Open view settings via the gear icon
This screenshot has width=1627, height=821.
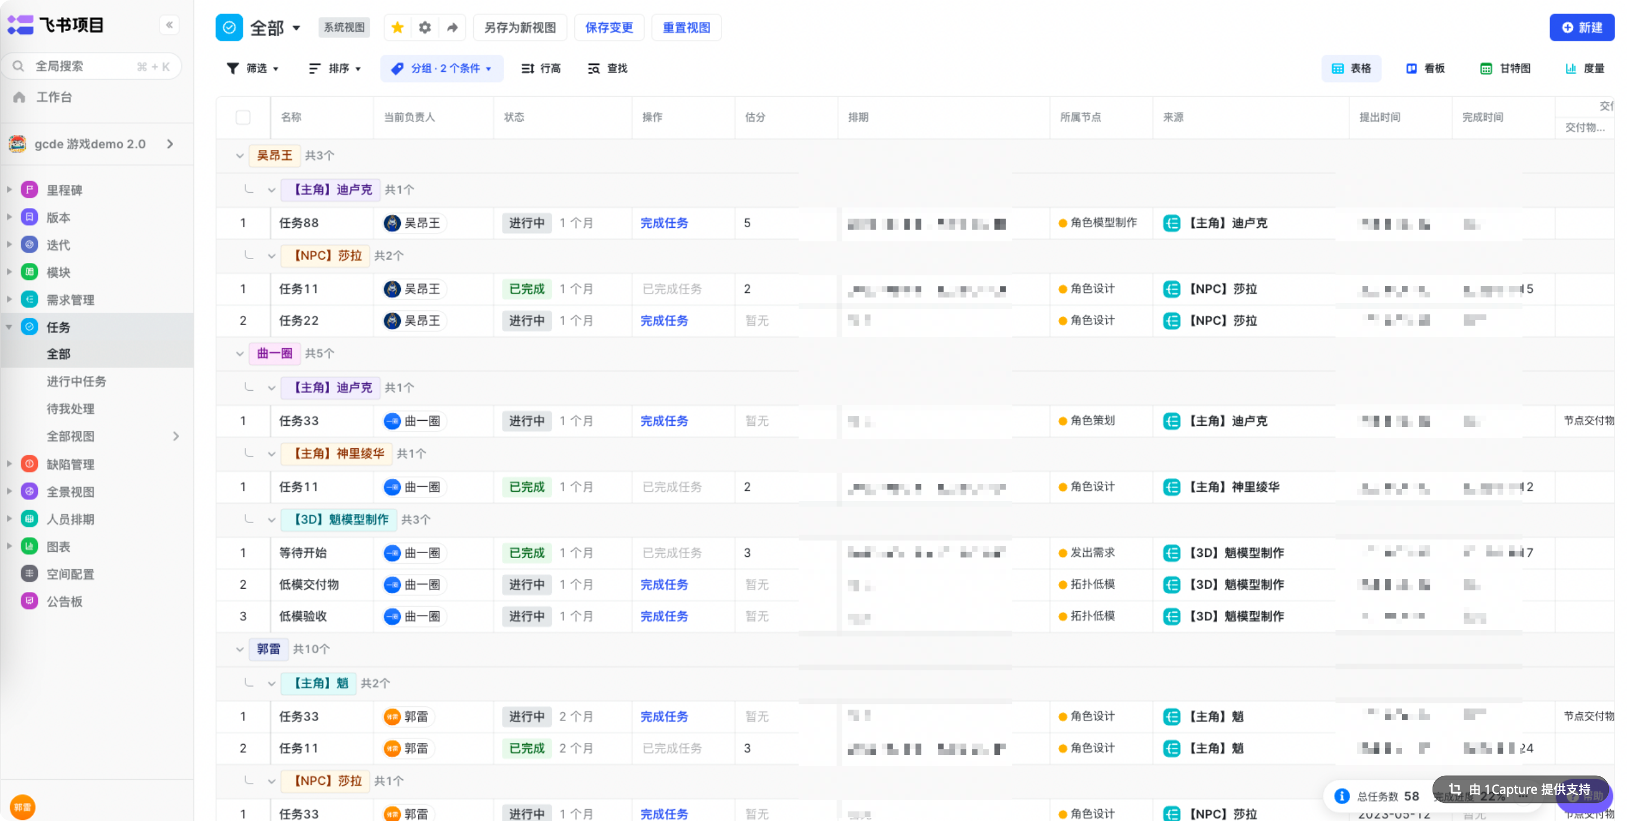(425, 27)
